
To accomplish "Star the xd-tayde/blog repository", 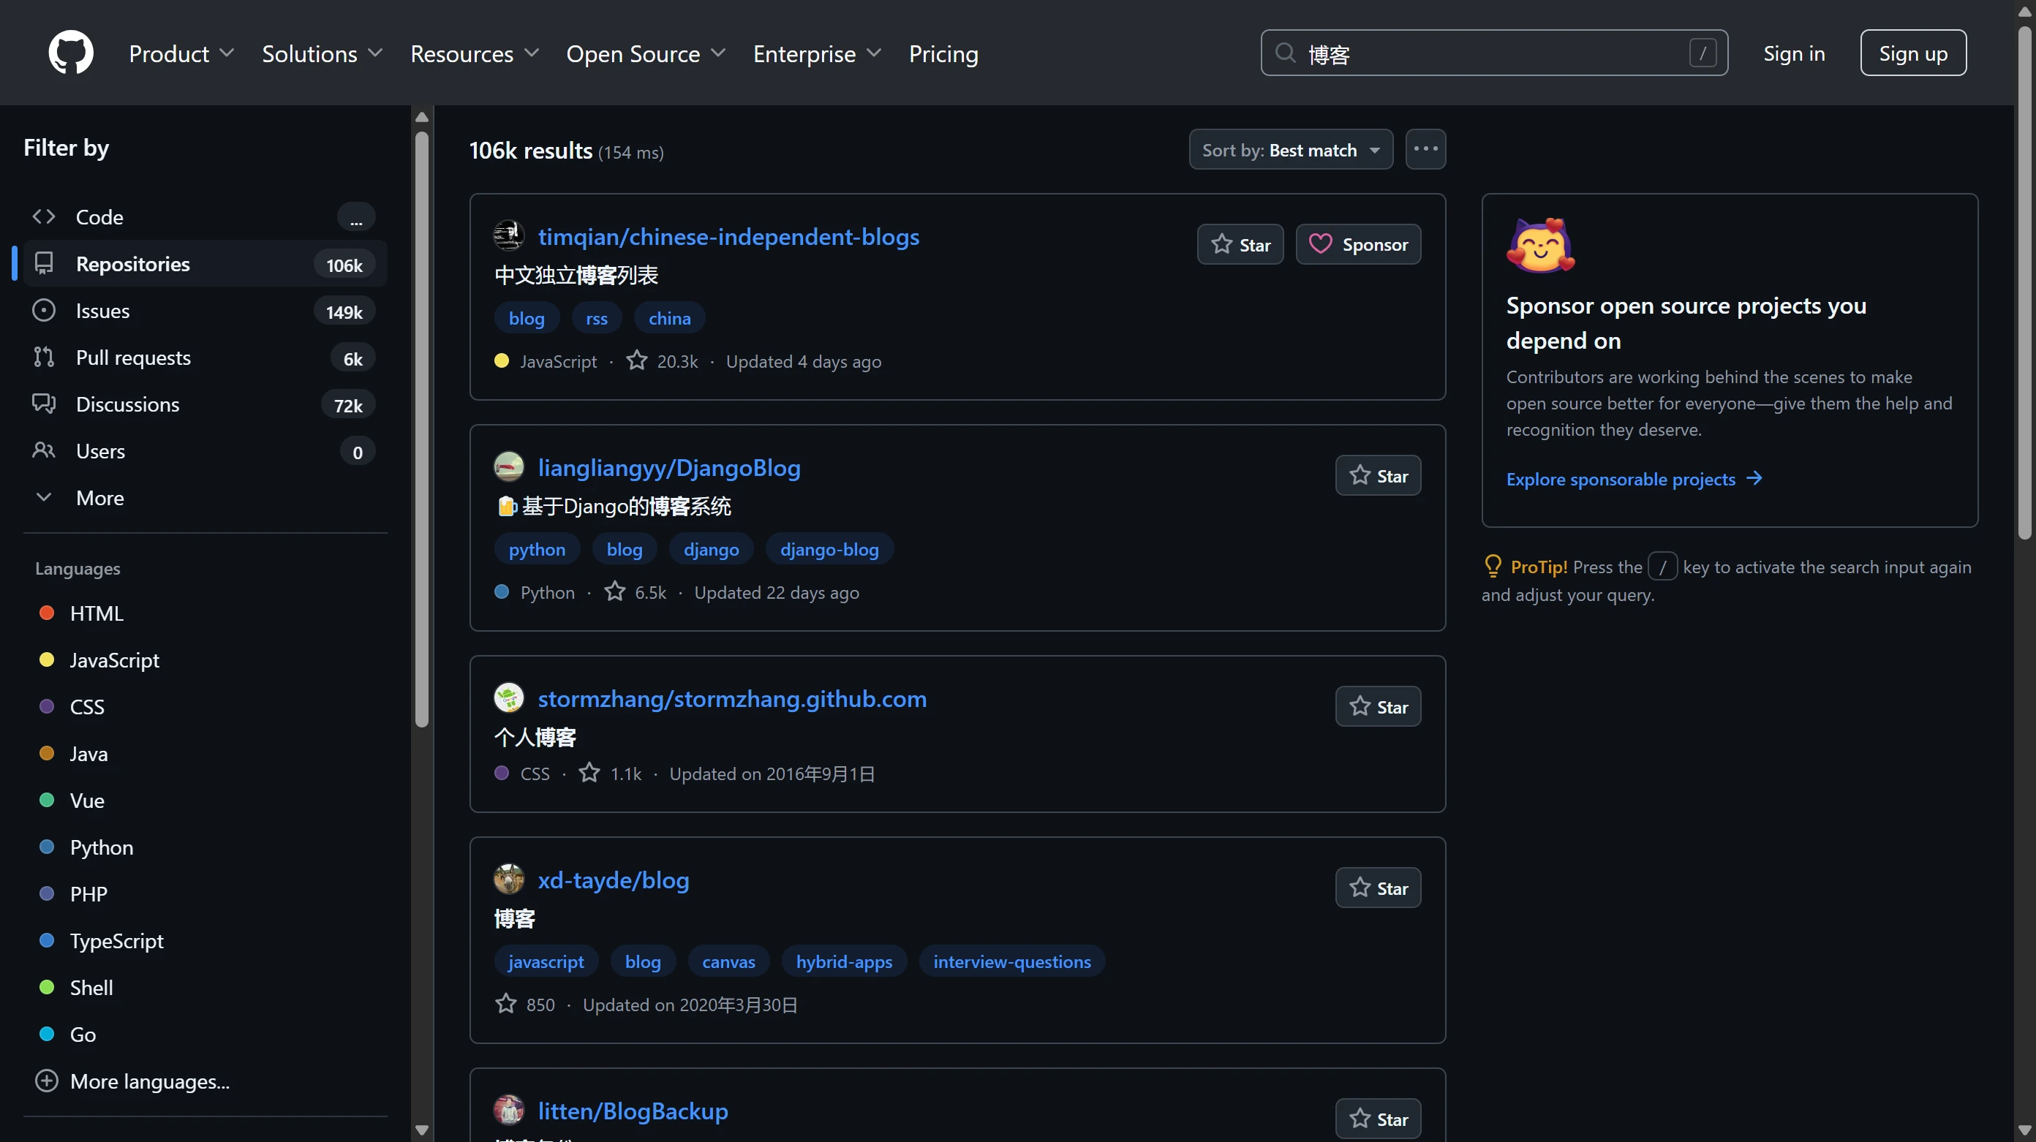I will click(x=1378, y=888).
